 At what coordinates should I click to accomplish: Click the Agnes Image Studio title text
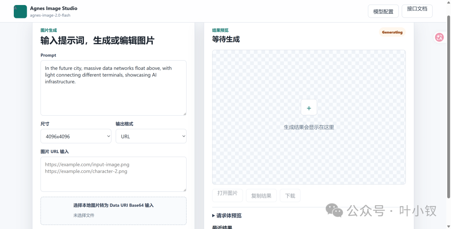[53, 8]
